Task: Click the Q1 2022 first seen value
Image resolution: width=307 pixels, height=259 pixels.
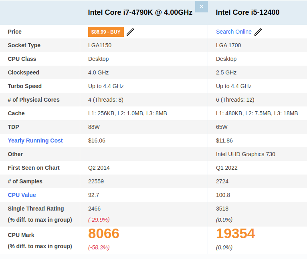Action: coord(227,168)
